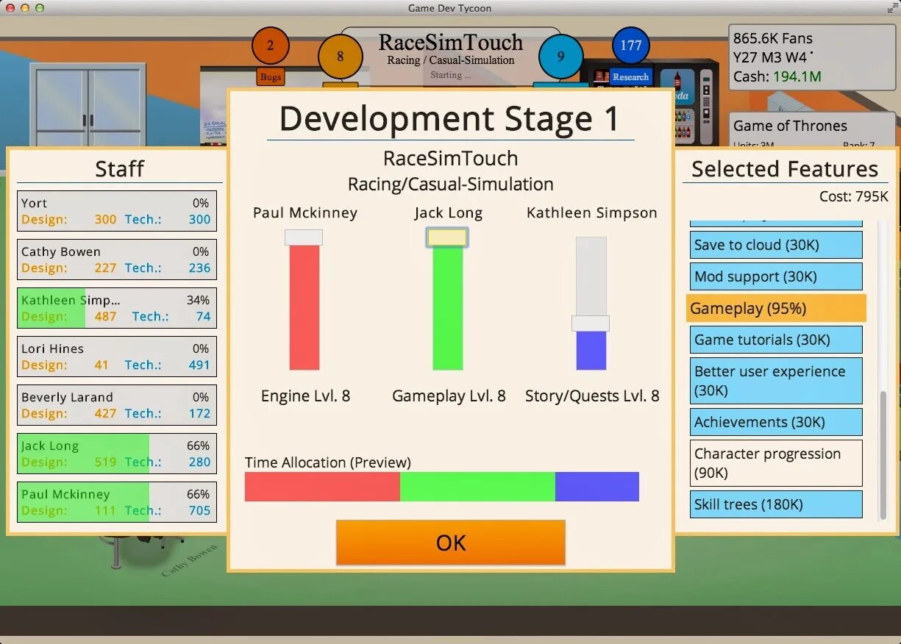The width and height of the screenshot is (901, 644).
Task: Select staff member Jack Long in Staff list
Action: click(117, 454)
